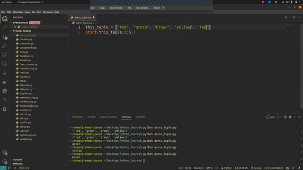
Task: Open run dropdown arrow beside play icon
Action: (289, 17)
